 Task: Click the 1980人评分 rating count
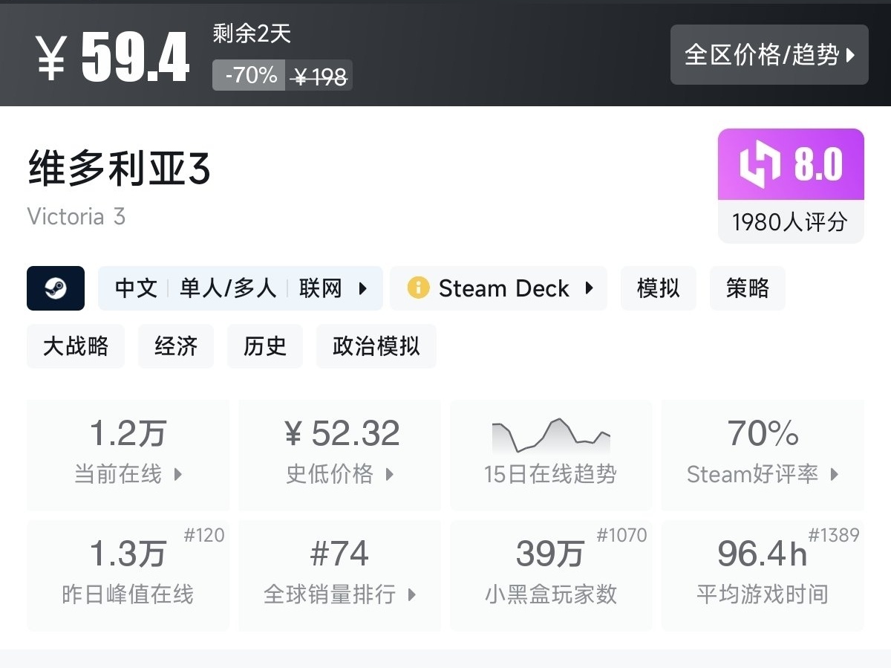[790, 222]
